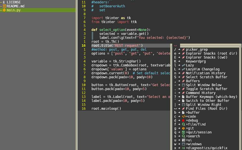Click the icon beside +diagnostics/quickfix
Viewport: 242px width, 150px height.
pos(183,148)
